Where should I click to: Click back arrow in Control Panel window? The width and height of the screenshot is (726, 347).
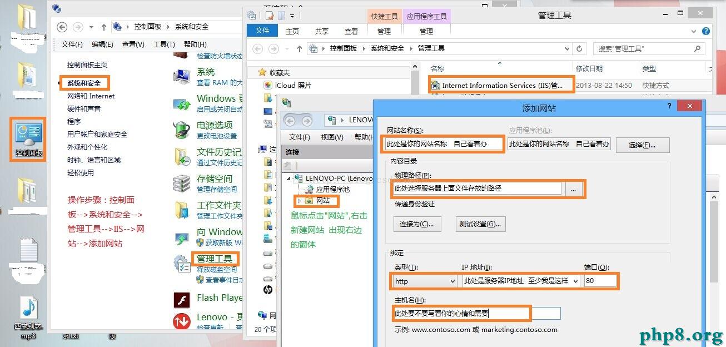click(x=62, y=27)
